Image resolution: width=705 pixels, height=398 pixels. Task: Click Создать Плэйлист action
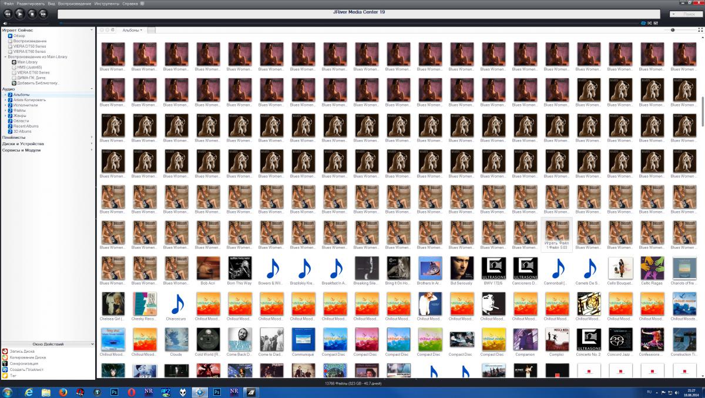point(22,369)
